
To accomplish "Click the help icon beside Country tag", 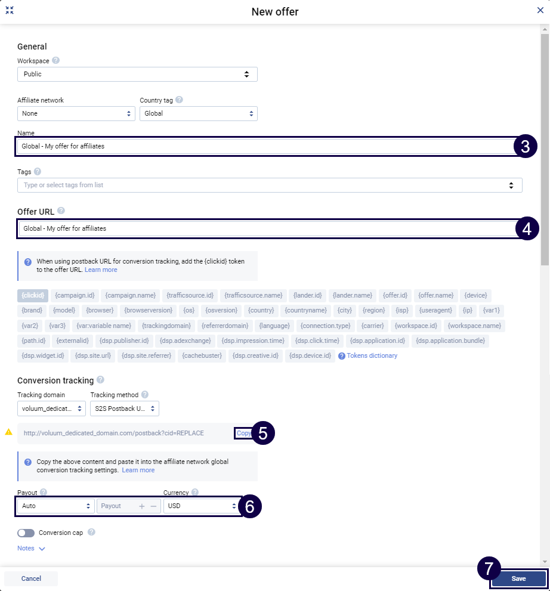I will 179,100.
